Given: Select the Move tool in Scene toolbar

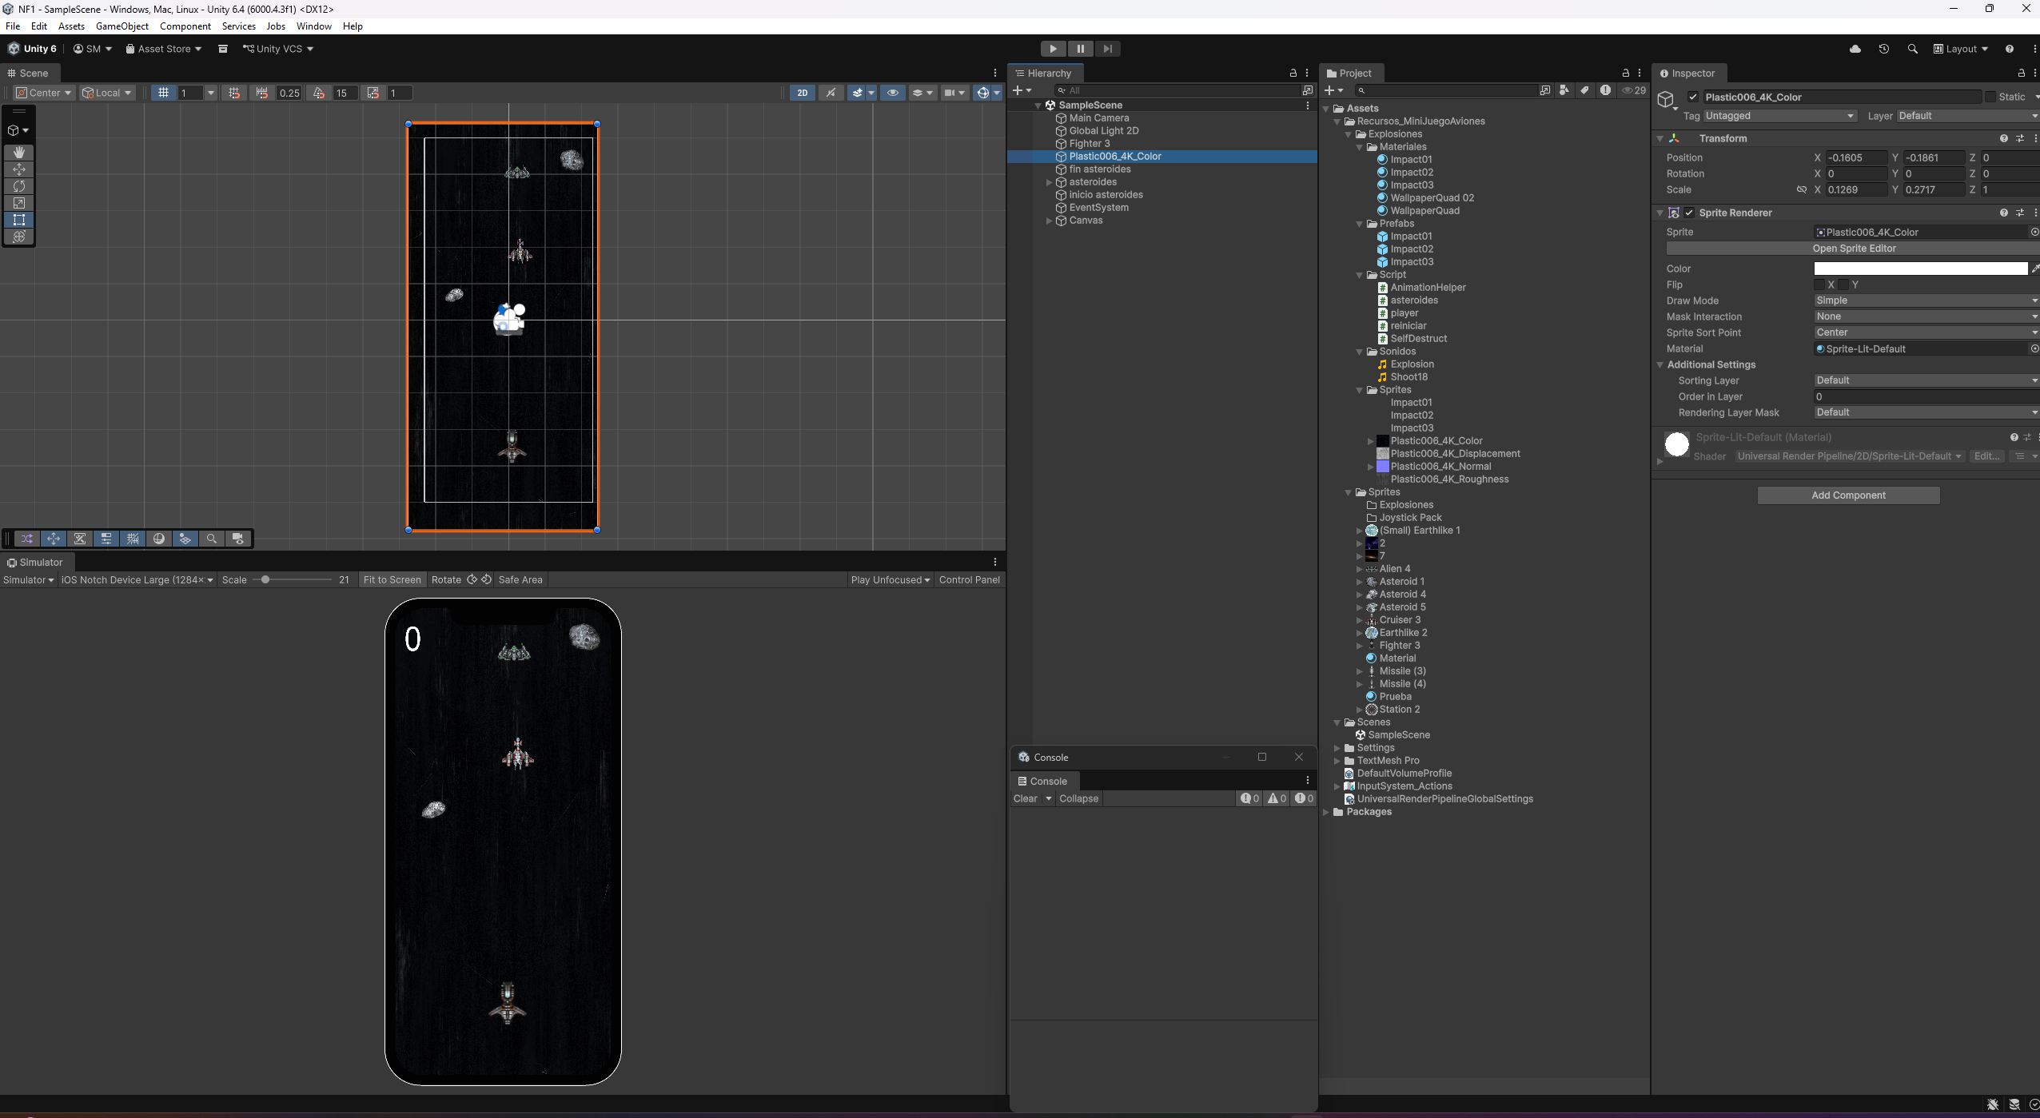Looking at the screenshot, I should click(19, 169).
